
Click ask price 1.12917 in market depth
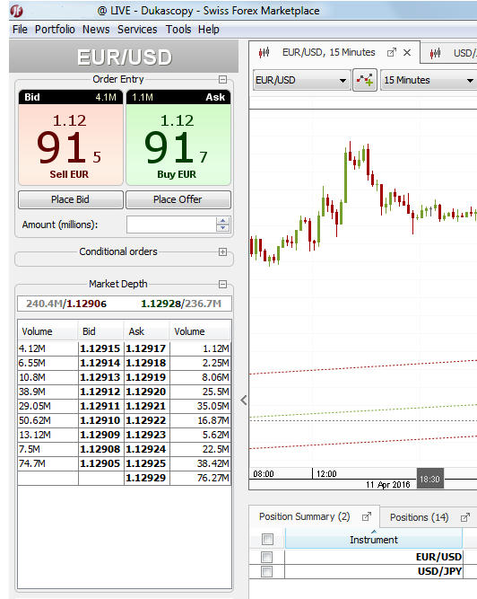(145, 348)
